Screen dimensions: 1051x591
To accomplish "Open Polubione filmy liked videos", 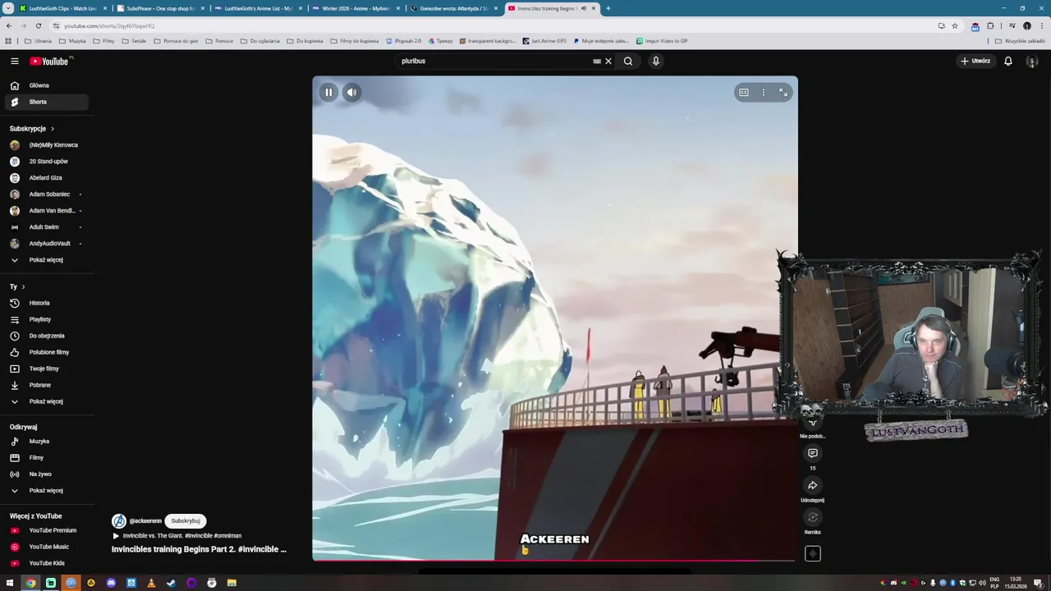I will [x=46, y=352].
